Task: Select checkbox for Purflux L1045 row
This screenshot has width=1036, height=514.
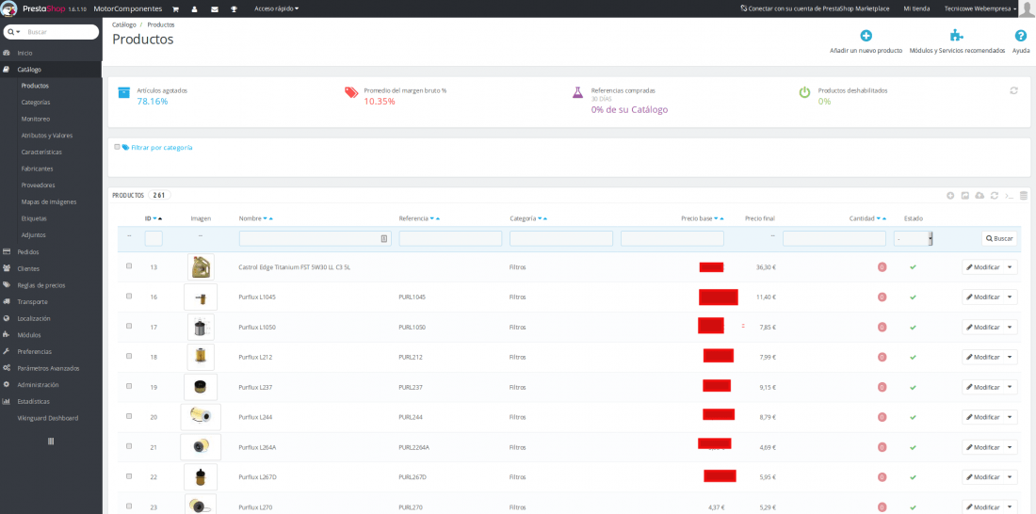Action: [129, 296]
